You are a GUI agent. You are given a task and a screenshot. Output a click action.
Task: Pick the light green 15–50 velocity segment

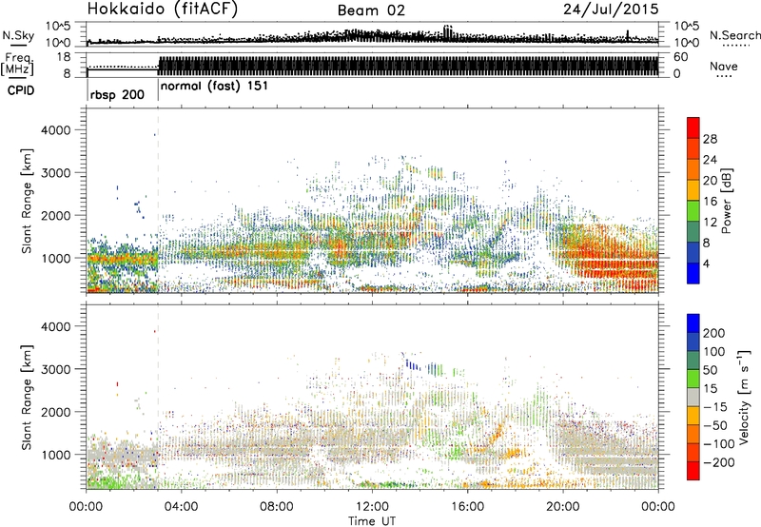click(693, 379)
